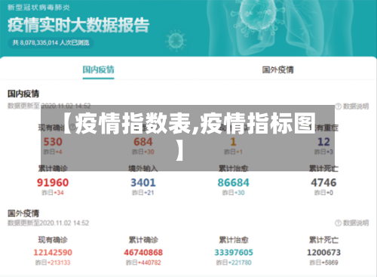Click the question-mark icon beside upper 数据说明

click(x=339, y=106)
